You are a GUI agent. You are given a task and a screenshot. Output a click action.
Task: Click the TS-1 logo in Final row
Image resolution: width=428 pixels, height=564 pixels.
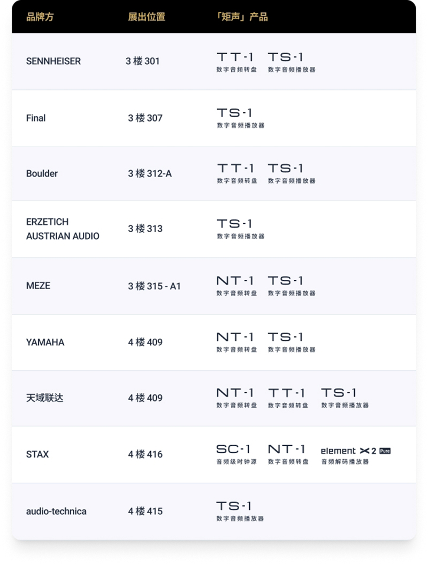coord(234,112)
